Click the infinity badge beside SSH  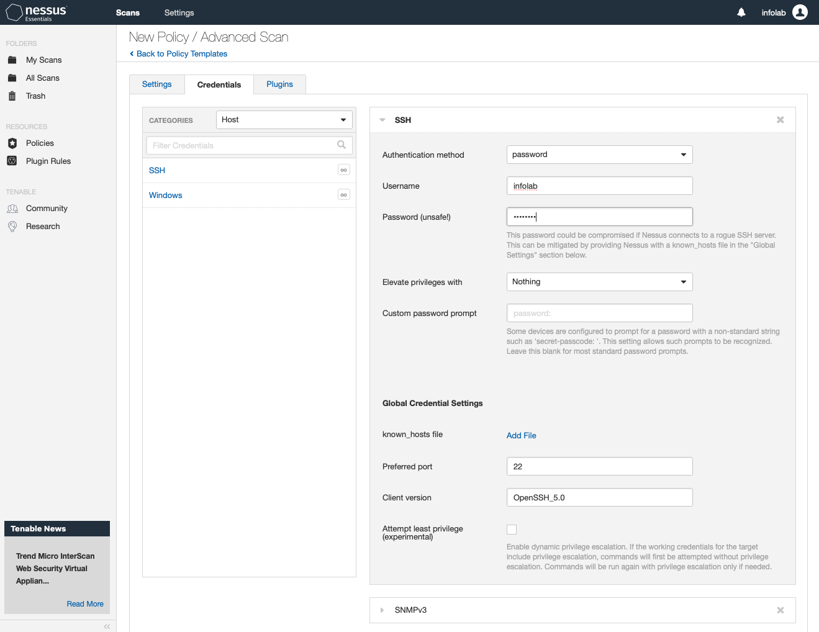[344, 170]
